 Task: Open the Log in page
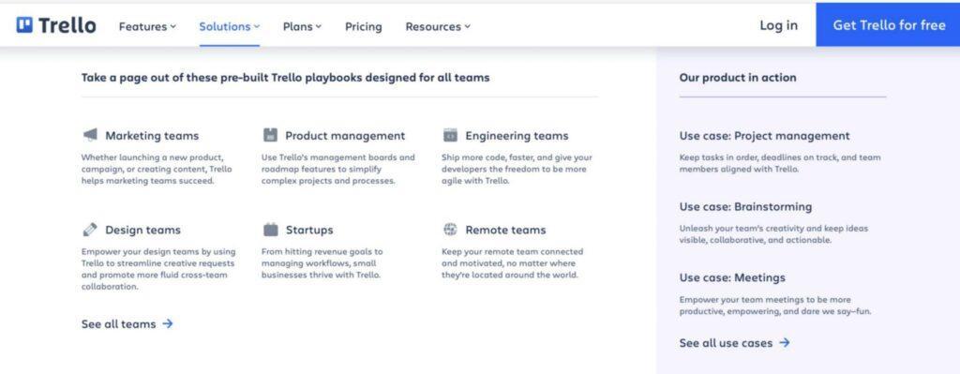(x=778, y=25)
